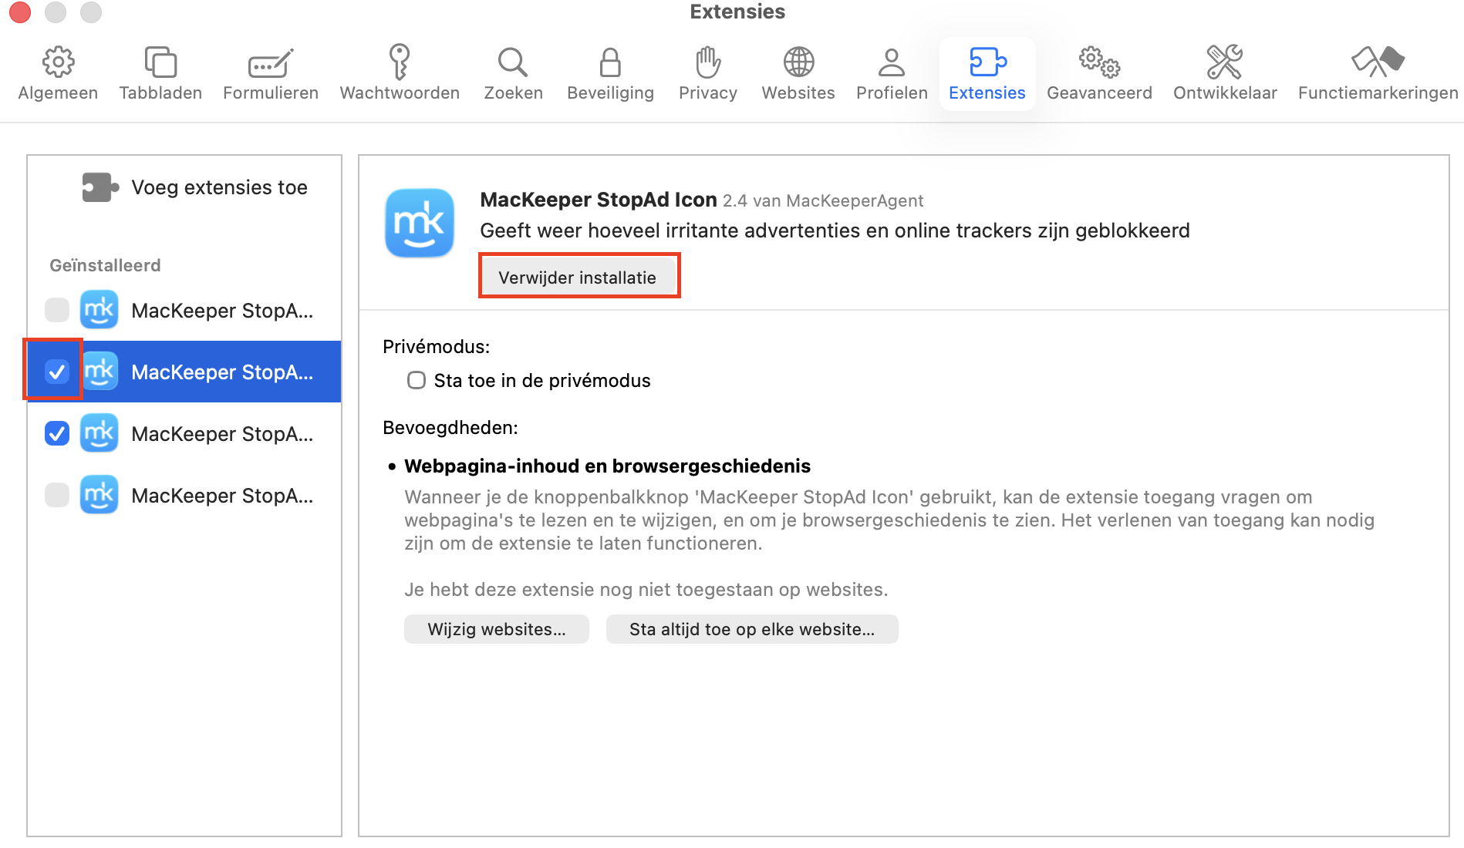Click Verwijder installatie button
Viewport: 1464px width, 848px height.
click(x=579, y=275)
